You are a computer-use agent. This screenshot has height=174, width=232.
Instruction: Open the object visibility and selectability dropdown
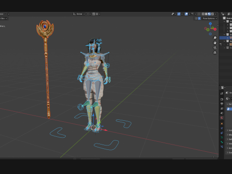click(x=174, y=14)
